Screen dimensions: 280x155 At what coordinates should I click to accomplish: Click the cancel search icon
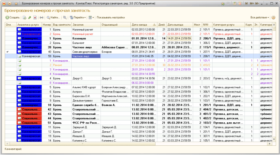pos(65,18)
